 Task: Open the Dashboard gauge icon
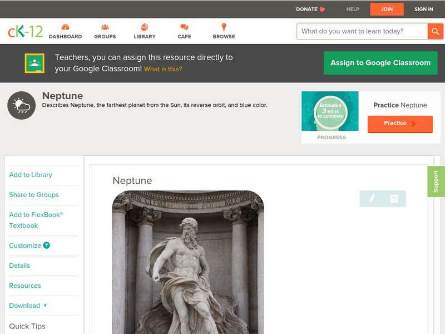(x=65, y=27)
